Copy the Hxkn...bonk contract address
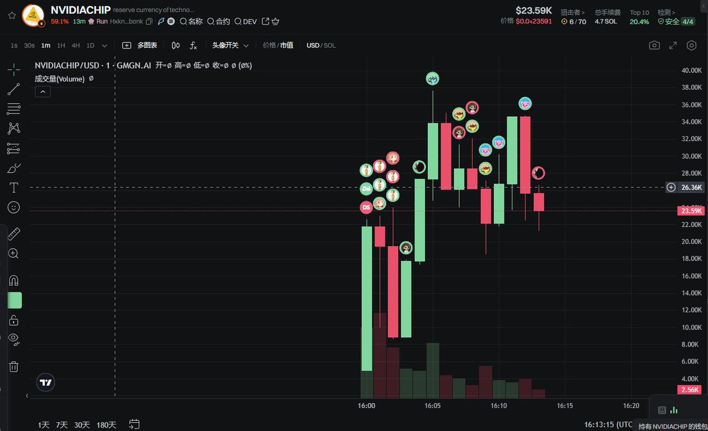The image size is (708, 431). (149, 21)
